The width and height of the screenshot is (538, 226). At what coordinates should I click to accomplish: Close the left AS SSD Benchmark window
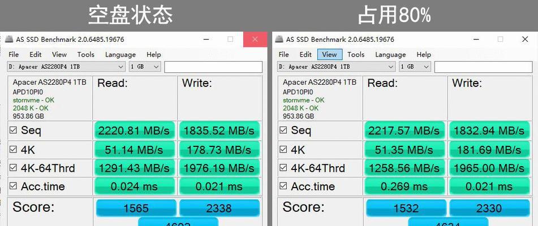pyautogui.click(x=255, y=40)
